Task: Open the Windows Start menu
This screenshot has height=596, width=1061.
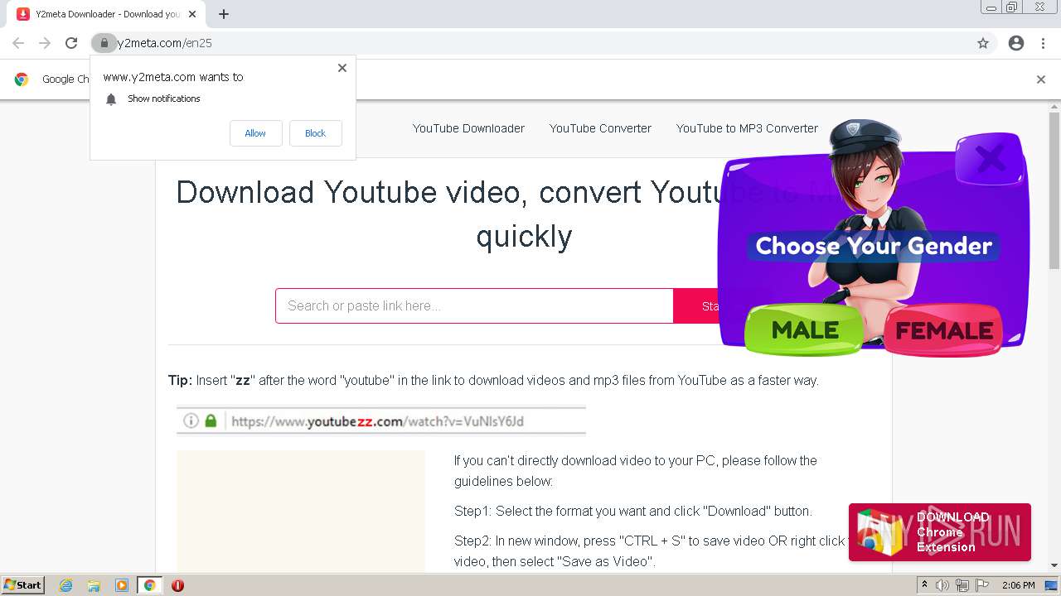Action: [x=22, y=584]
